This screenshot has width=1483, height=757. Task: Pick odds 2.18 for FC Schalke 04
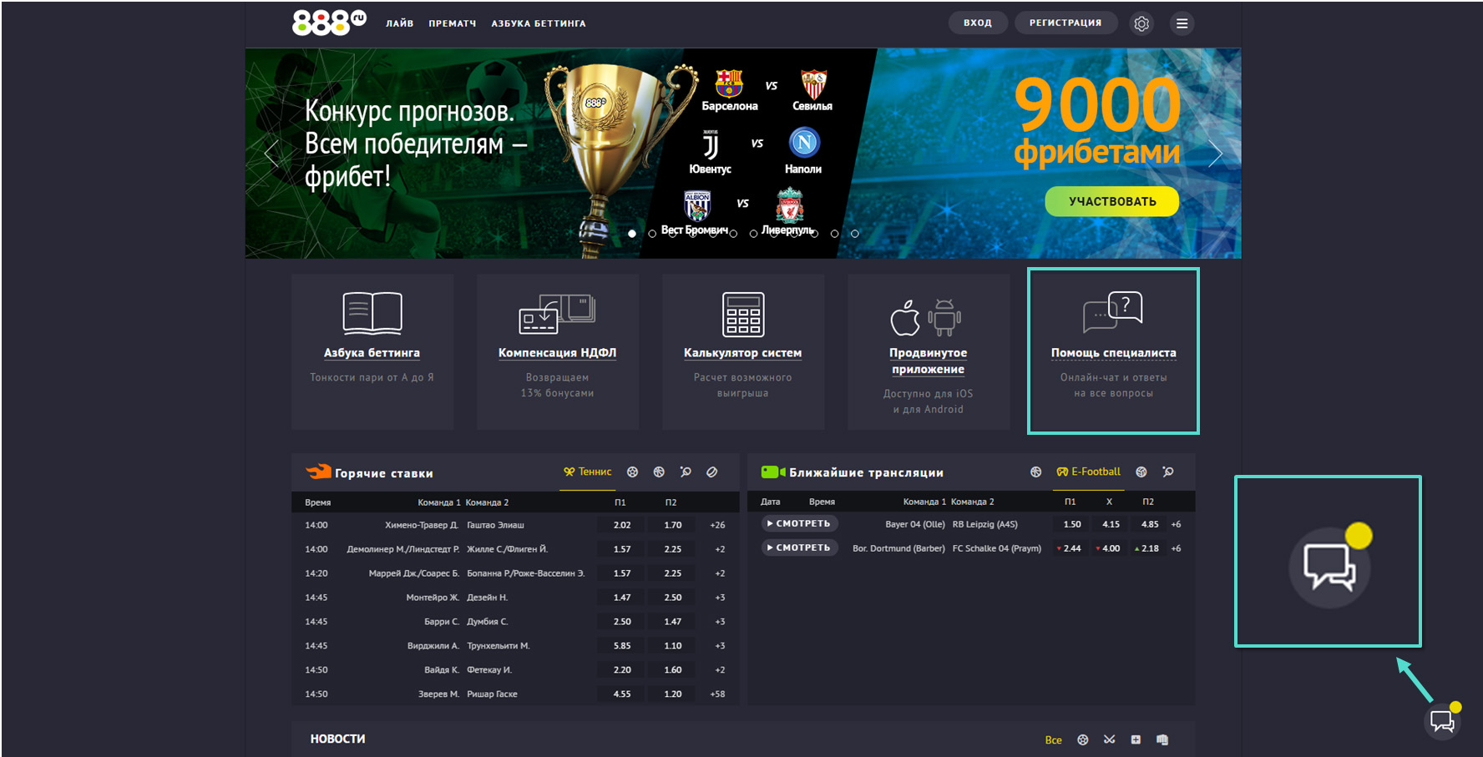pyautogui.click(x=1148, y=548)
